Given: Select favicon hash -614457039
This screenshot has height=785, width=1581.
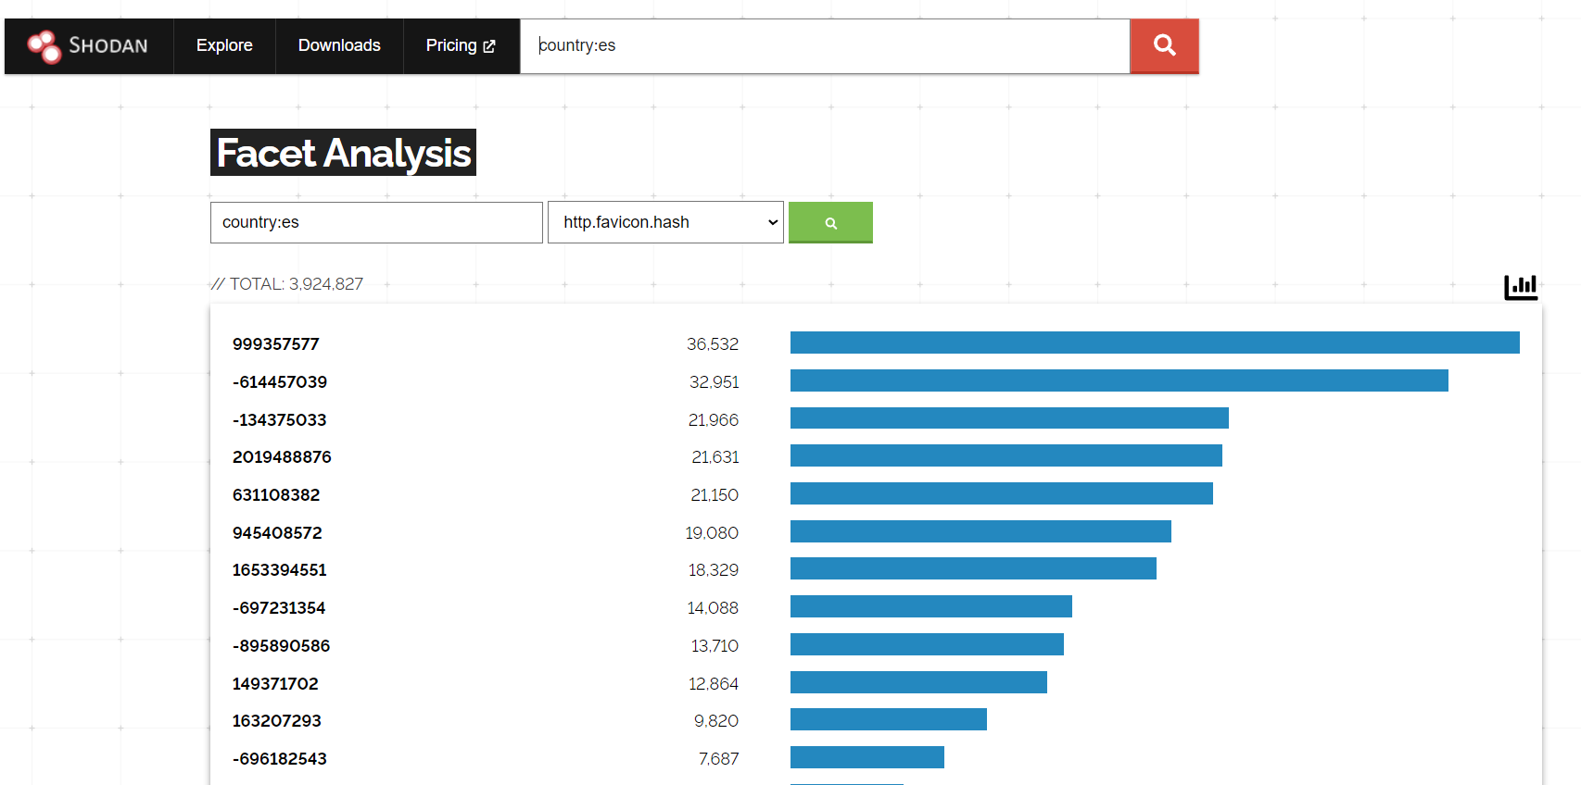Looking at the screenshot, I should click(280, 382).
